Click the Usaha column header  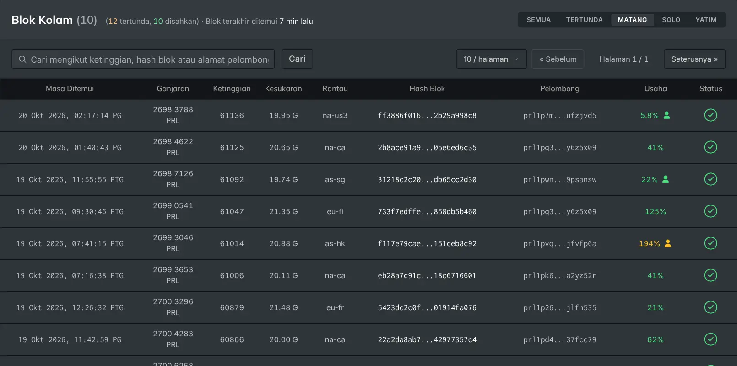656,88
